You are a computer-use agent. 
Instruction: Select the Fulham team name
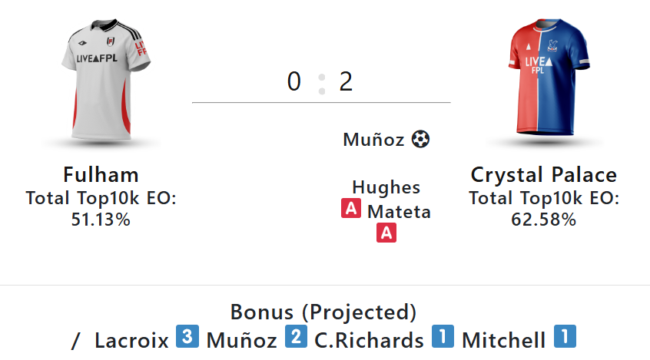point(101,174)
